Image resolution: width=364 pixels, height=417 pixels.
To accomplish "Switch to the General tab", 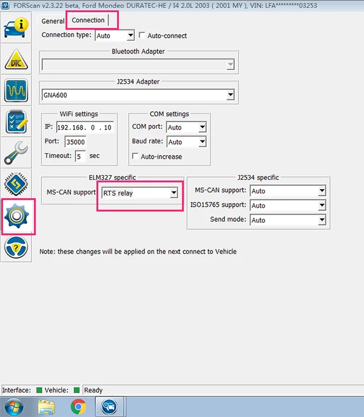I will [x=53, y=21].
